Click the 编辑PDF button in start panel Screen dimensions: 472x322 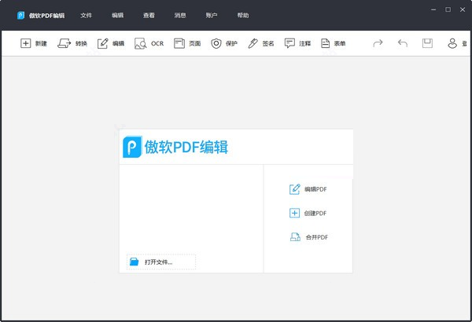pos(308,189)
